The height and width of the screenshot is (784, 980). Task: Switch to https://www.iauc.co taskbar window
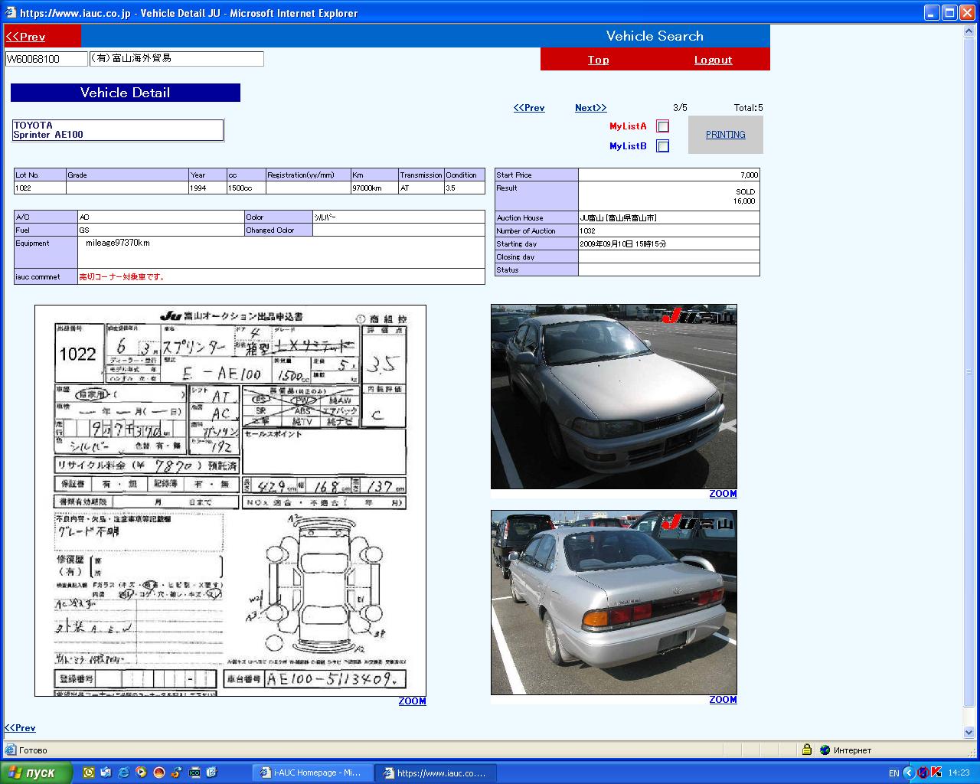point(436,773)
